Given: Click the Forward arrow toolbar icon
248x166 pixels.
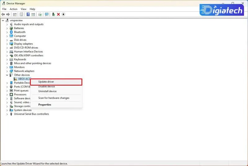Looking at the screenshot, I should tap(8, 15).
